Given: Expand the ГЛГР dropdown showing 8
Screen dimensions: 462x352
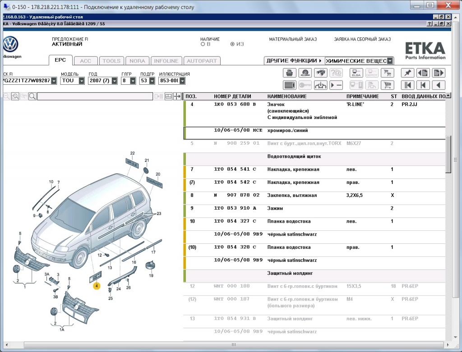Looking at the screenshot, I should point(133,81).
